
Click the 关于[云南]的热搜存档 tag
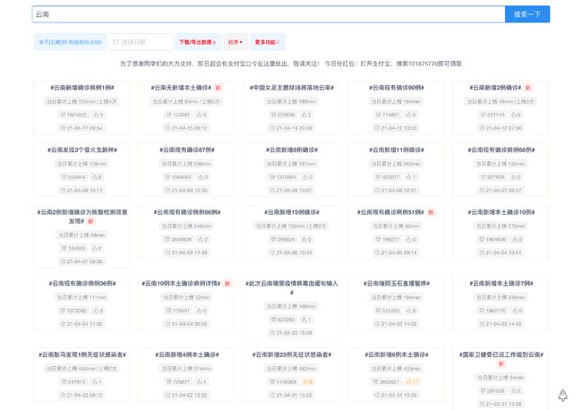tap(70, 42)
